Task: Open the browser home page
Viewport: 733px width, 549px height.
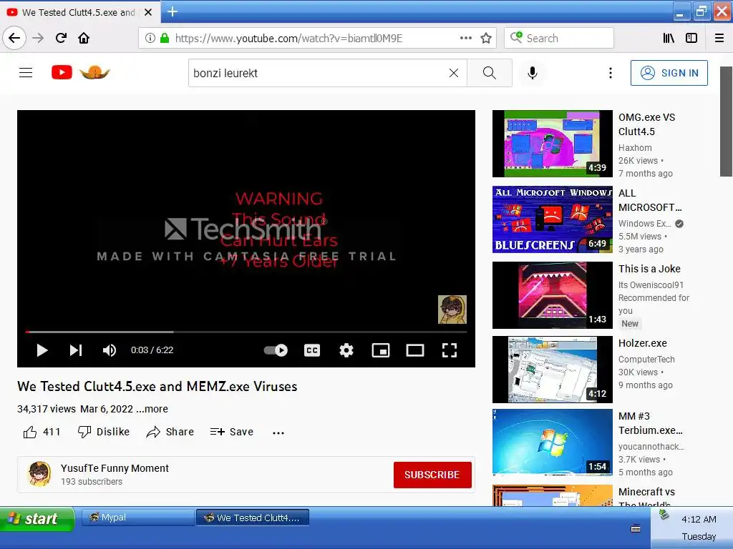Action: 84,38
